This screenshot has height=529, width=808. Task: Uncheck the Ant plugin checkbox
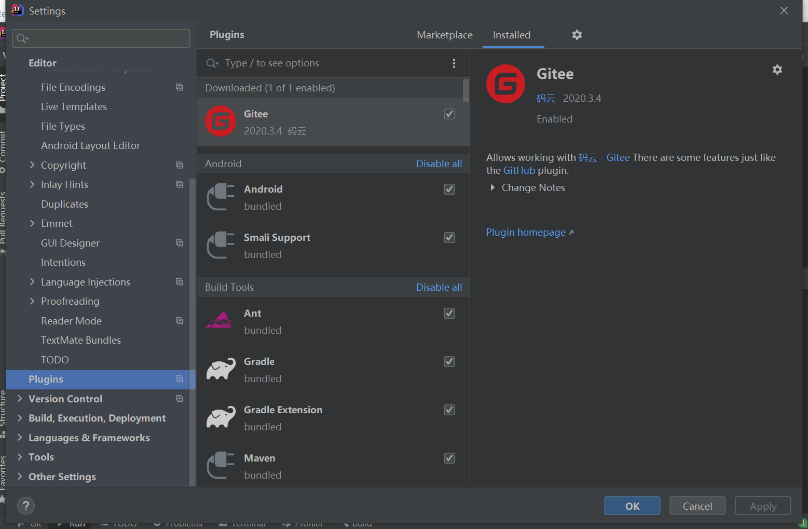coord(449,313)
